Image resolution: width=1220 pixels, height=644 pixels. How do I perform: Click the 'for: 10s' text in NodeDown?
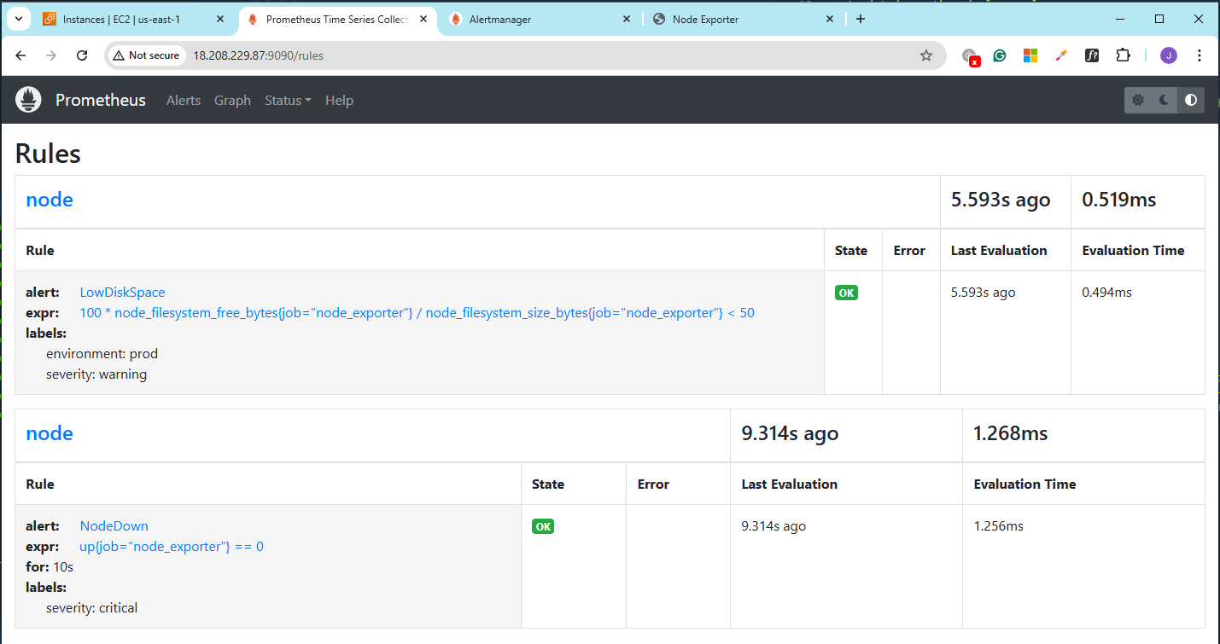[50, 567]
